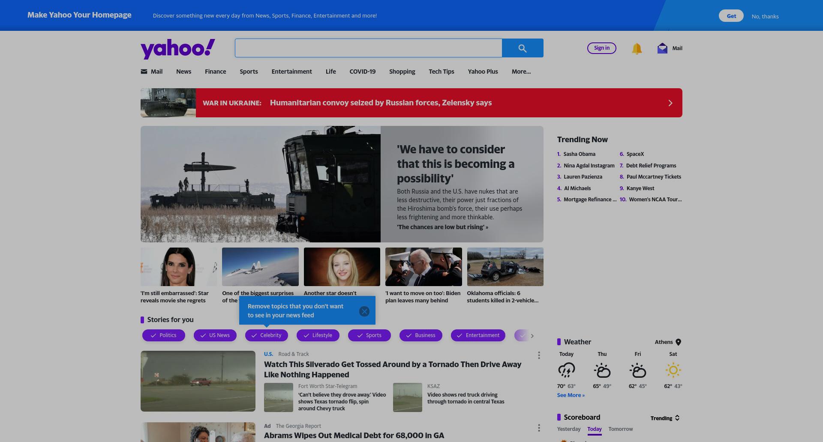The width and height of the screenshot is (823, 442).
Task: Open the Scoreboard Trending dropdown
Action: coord(665,418)
